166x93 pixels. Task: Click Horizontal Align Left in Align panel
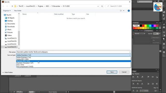[133, 77]
